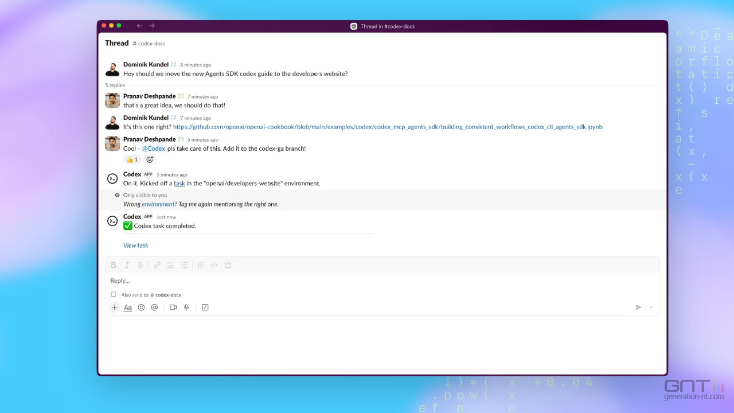Insert a link using the link icon
This screenshot has height=413, width=734.
157,265
